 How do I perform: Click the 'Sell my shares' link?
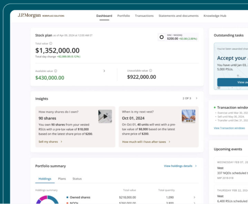coord(48,142)
